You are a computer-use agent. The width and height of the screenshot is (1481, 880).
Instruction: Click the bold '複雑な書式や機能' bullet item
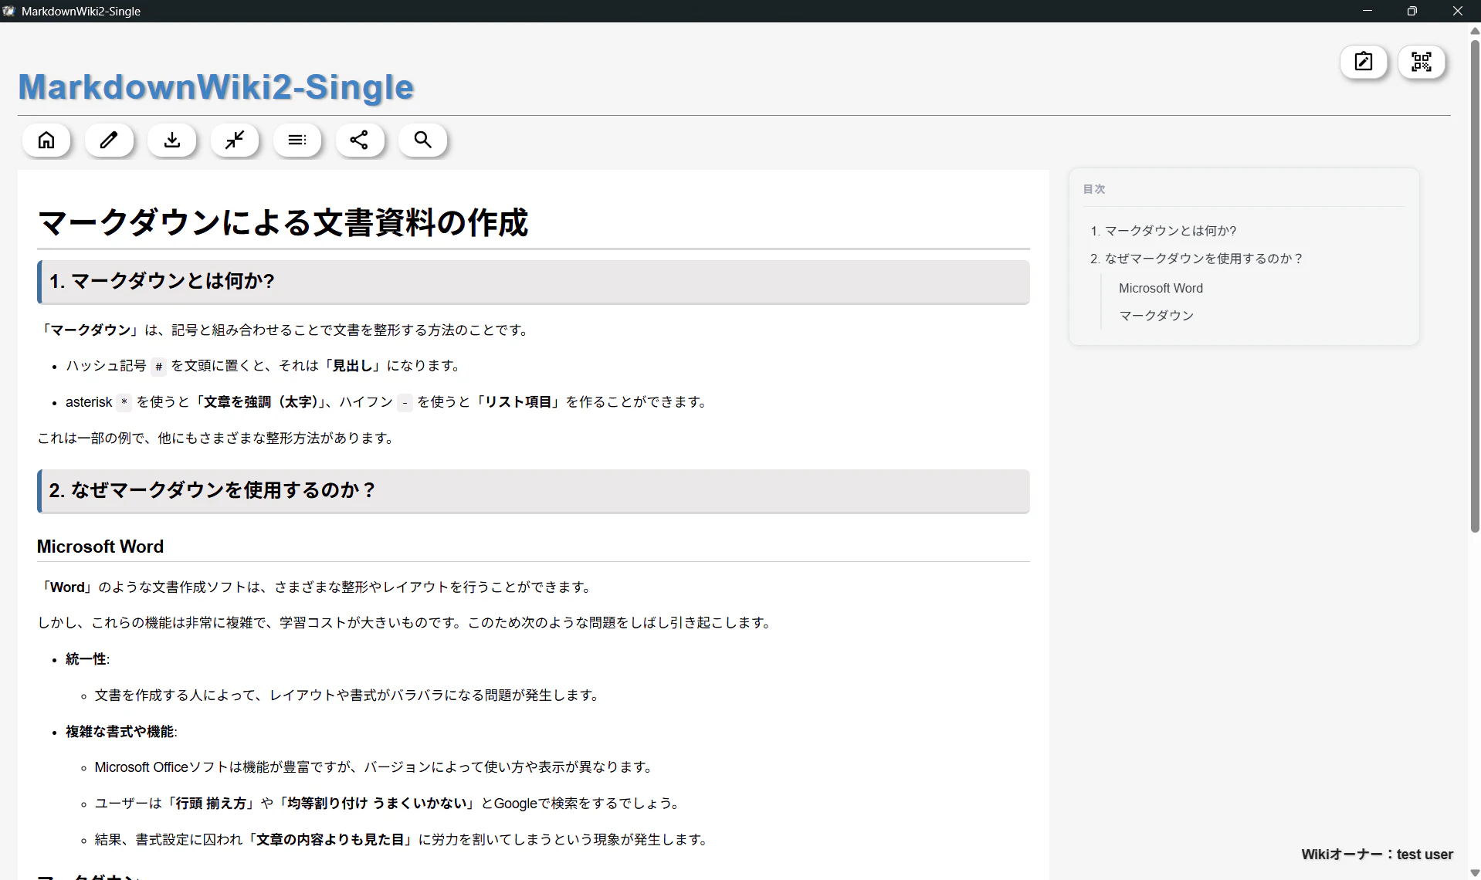[120, 732]
